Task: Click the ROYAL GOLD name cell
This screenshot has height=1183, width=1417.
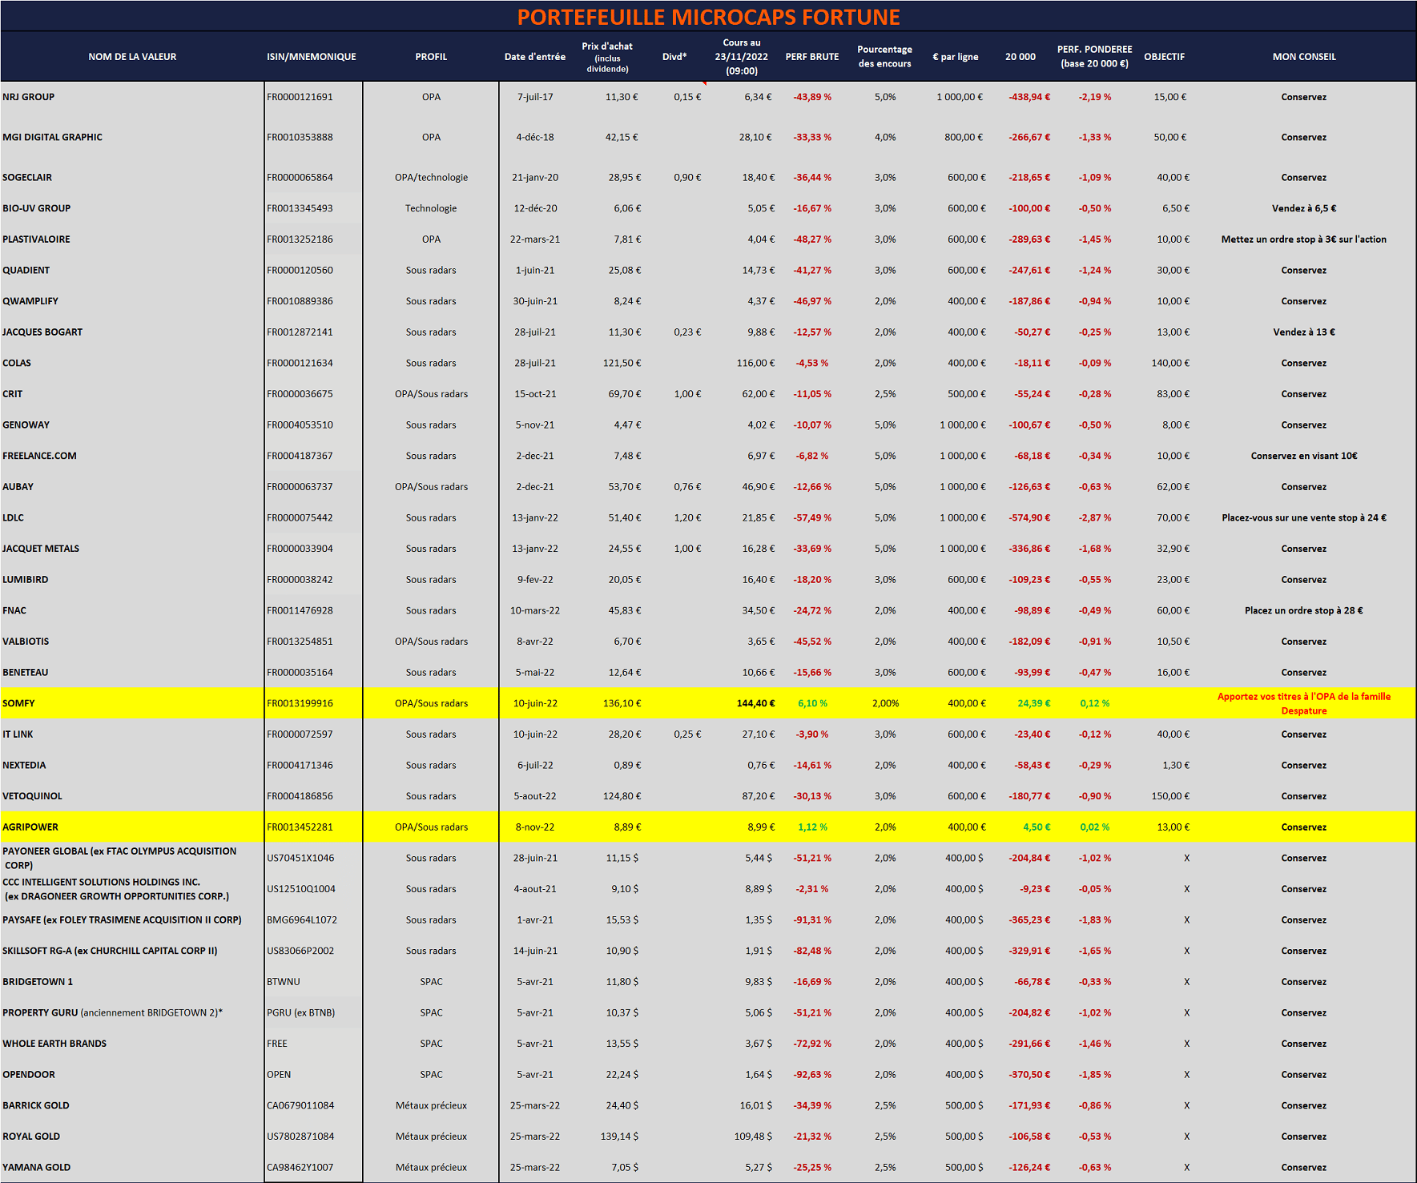Action: pyautogui.click(x=31, y=1137)
